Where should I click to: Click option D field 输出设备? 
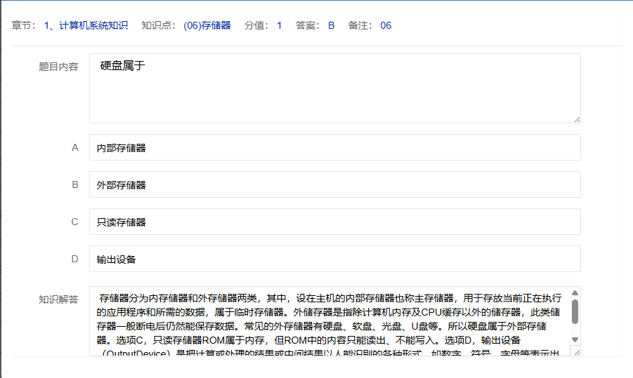(x=334, y=259)
